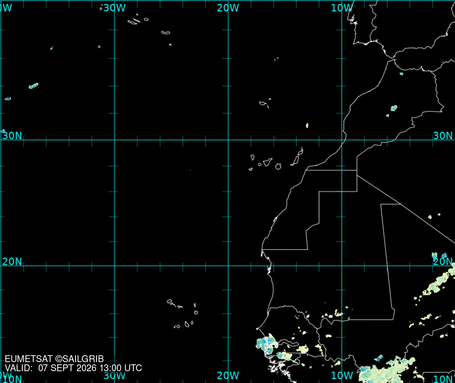Click the intersection of 30W and 20N gridlines
This screenshot has width=455, height=383.
(115, 266)
